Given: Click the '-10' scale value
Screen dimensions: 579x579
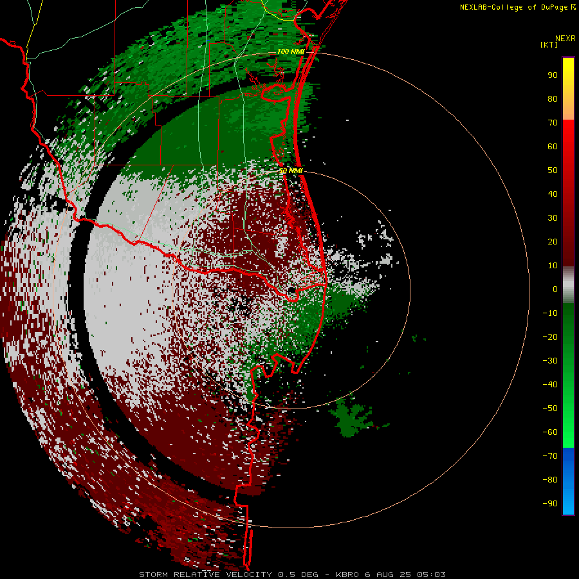Looking at the screenshot, I should coord(550,313).
